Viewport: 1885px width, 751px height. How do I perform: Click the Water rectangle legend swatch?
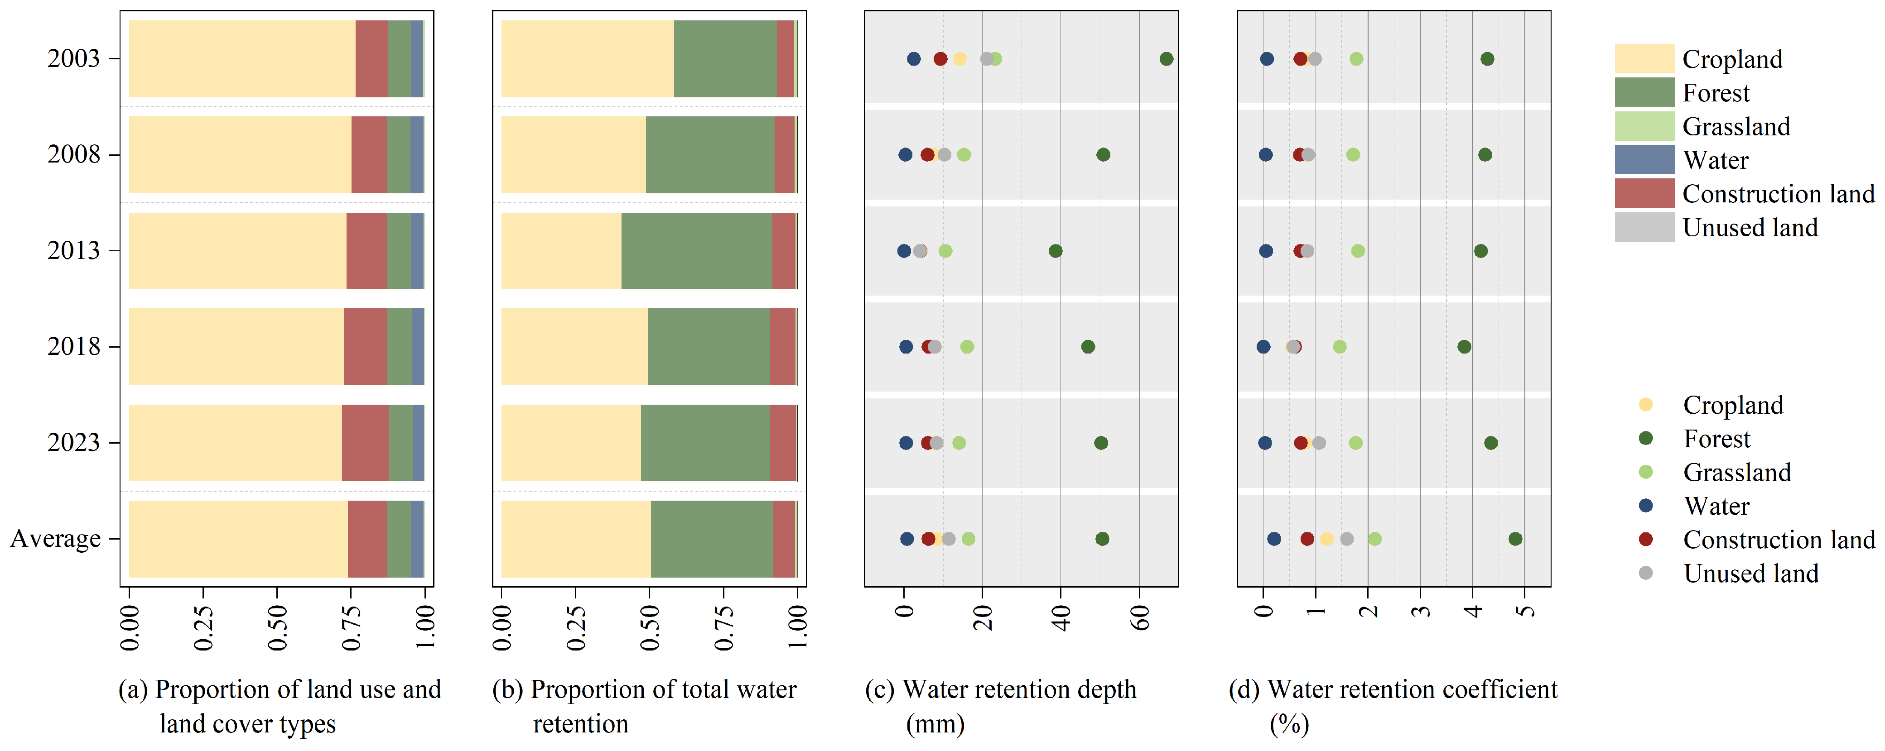click(1644, 159)
